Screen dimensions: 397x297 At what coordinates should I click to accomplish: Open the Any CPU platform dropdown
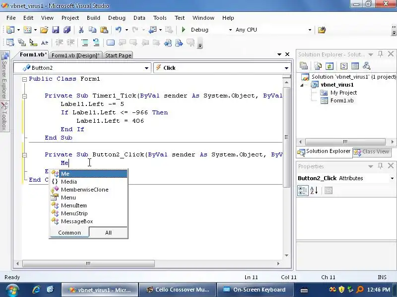coord(310,30)
